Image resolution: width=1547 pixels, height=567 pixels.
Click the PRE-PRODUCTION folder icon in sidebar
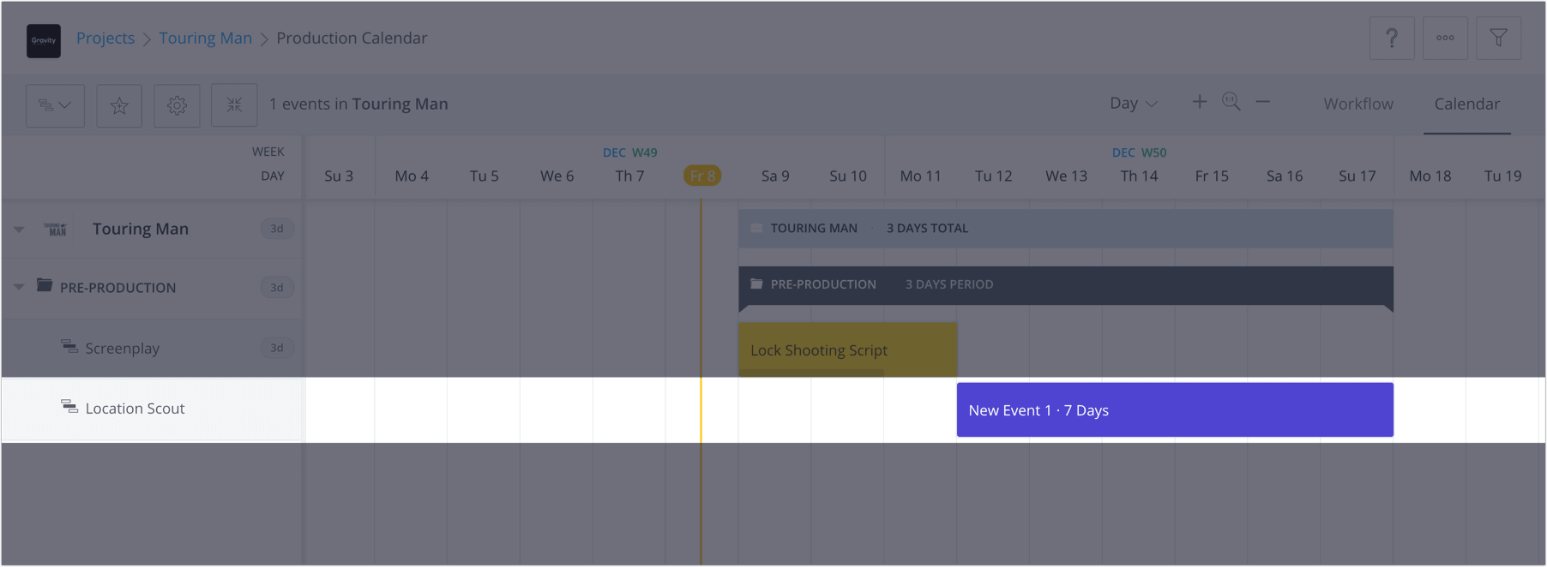pos(45,284)
